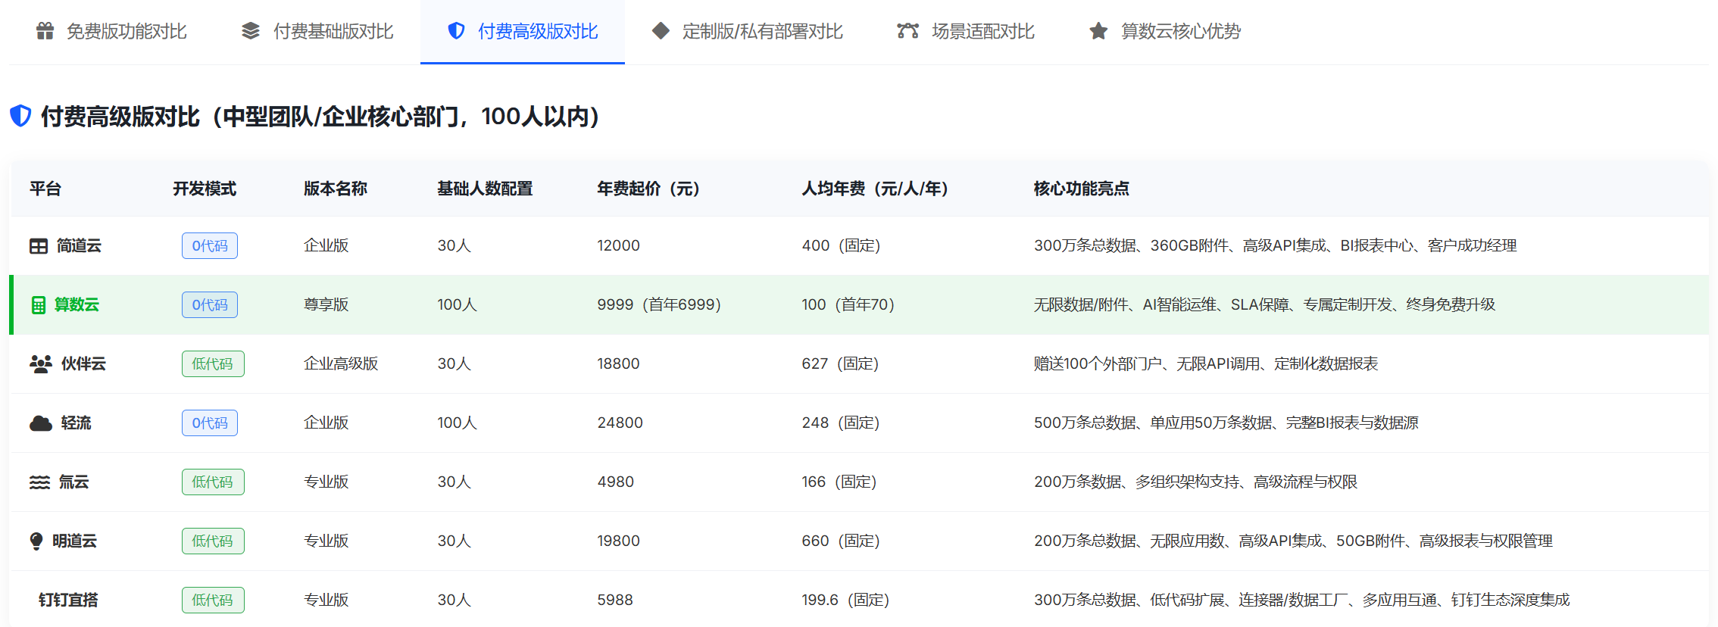Open the 免费版功能对比 tab
1718x627 pixels.
click(127, 31)
